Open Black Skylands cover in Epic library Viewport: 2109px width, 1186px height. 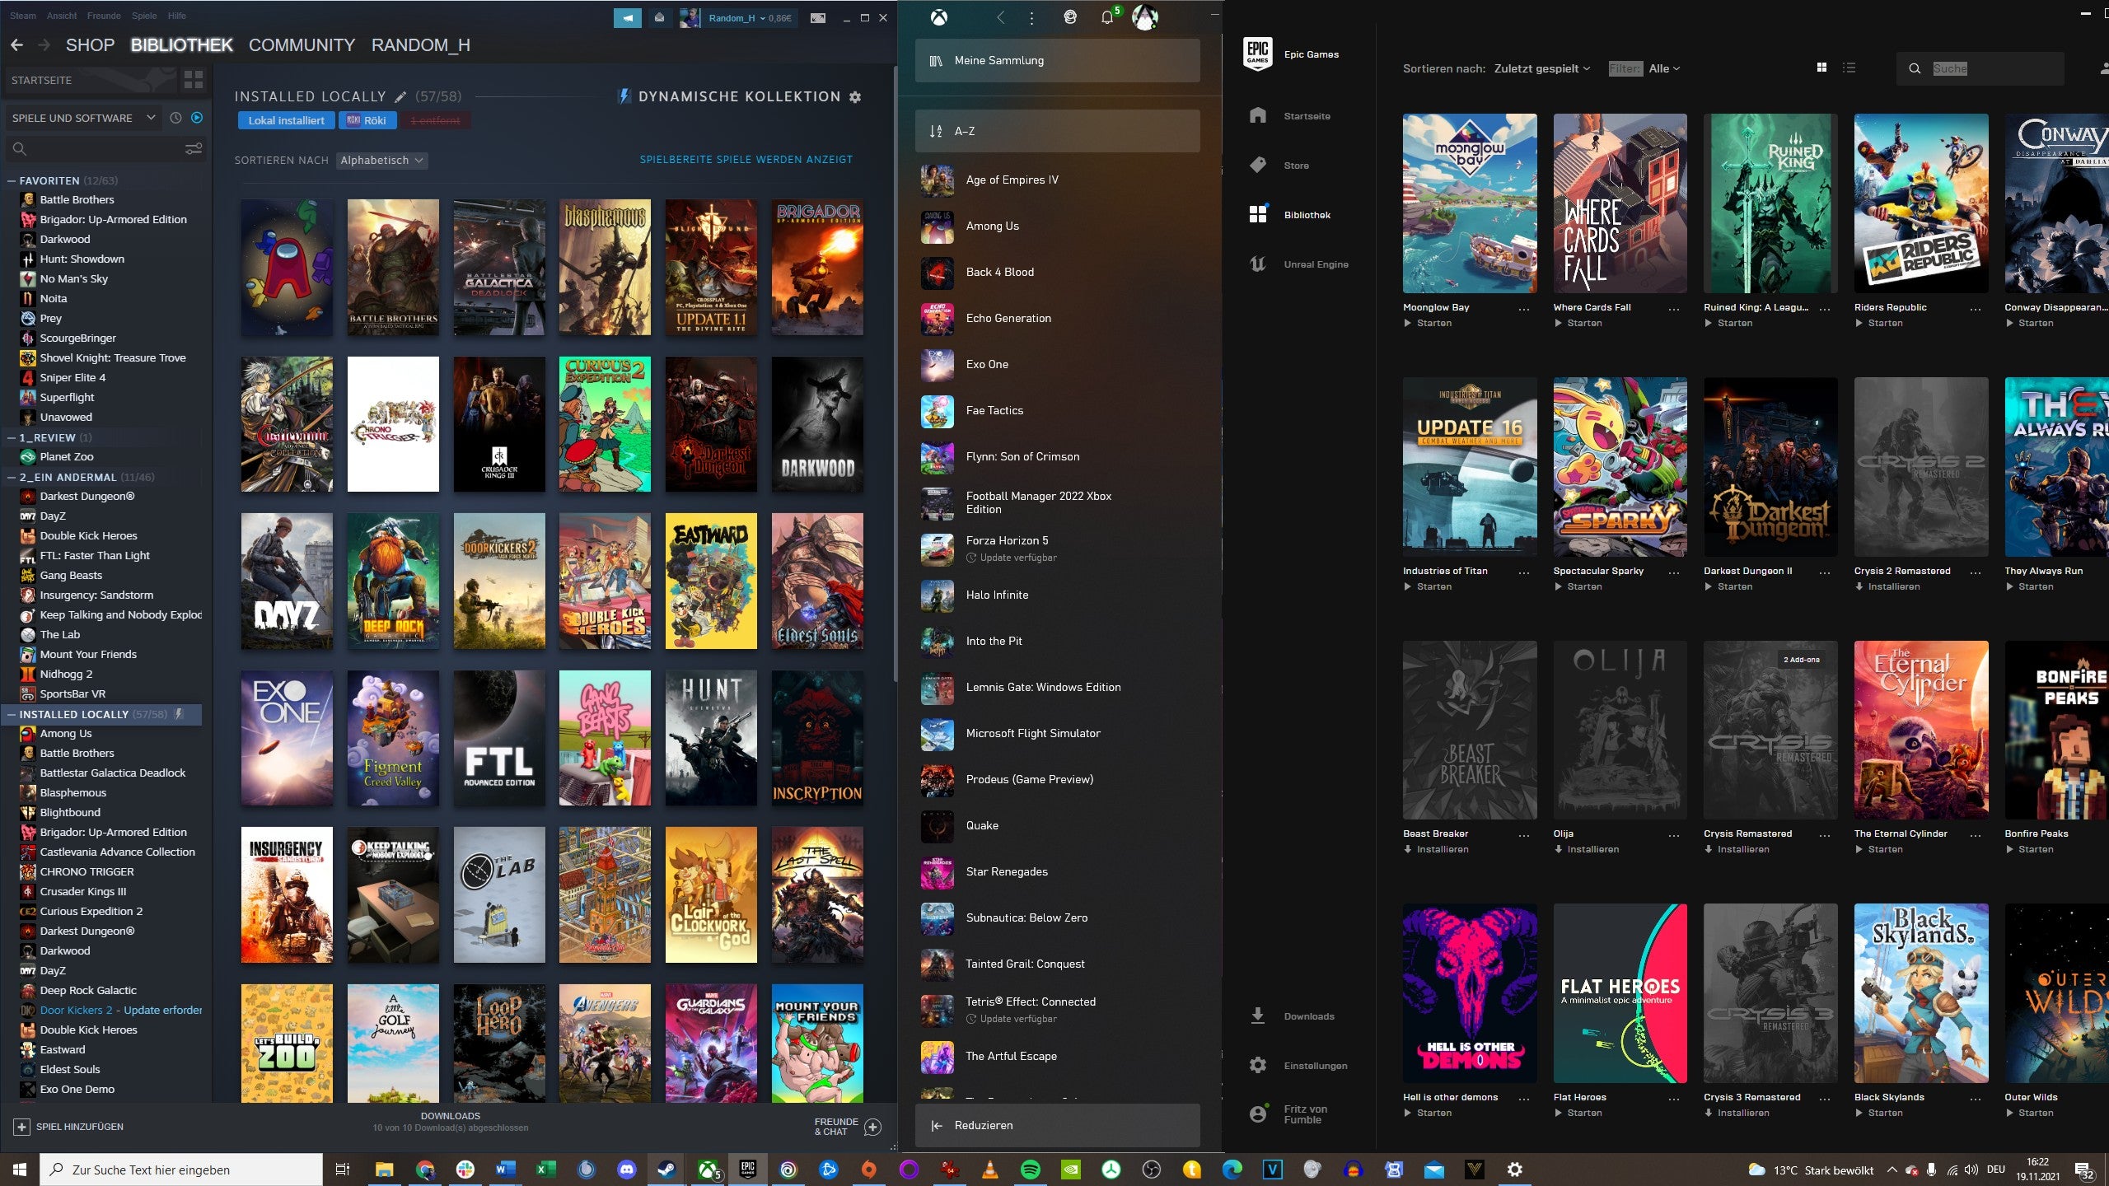pyautogui.click(x=1921, y=993)
